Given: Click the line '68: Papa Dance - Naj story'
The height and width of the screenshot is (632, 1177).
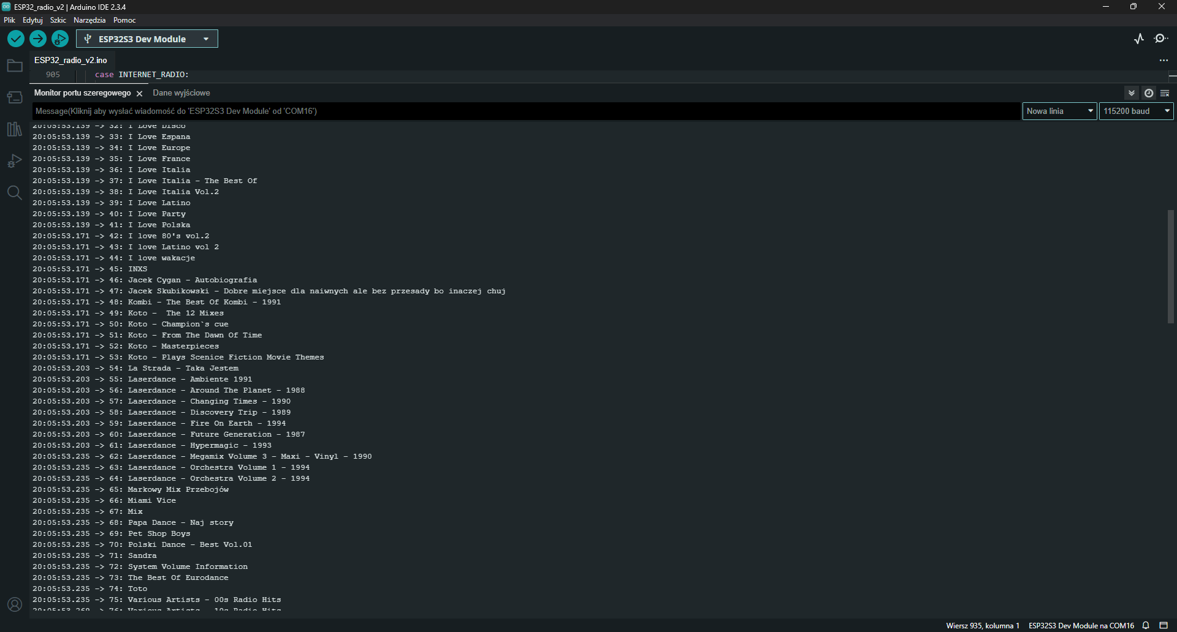Looking at the screenshot, I should (x=134, y=522).
